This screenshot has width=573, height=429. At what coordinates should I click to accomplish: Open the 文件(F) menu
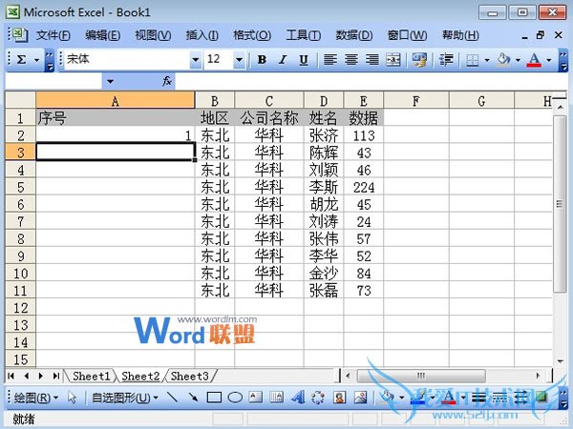pos(53,35)
